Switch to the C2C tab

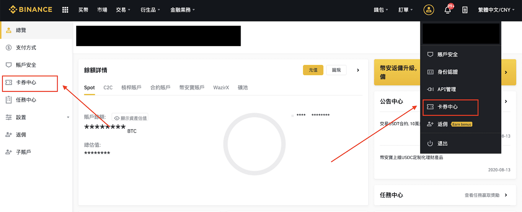coord(108,87)
